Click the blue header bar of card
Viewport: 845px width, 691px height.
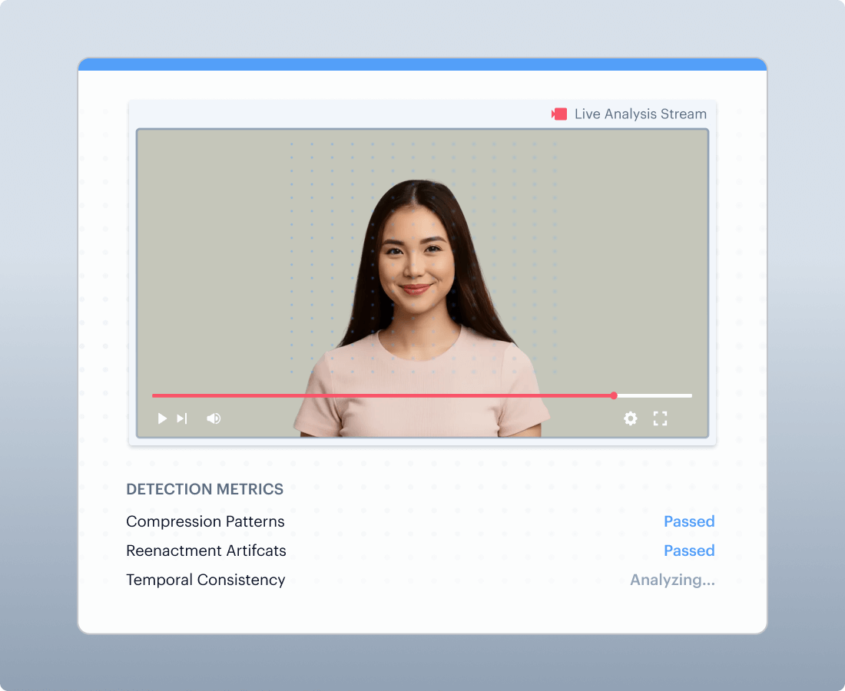tap(422, 64)
